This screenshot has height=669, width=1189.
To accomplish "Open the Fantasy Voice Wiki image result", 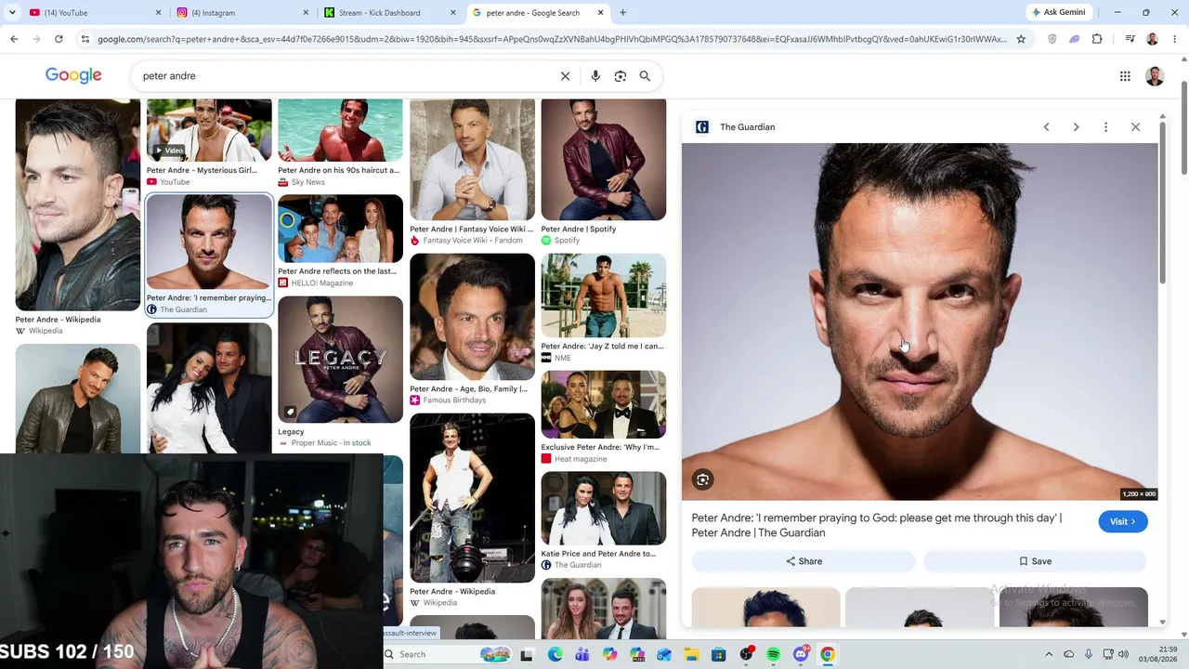I will click(x=472, y=160).
